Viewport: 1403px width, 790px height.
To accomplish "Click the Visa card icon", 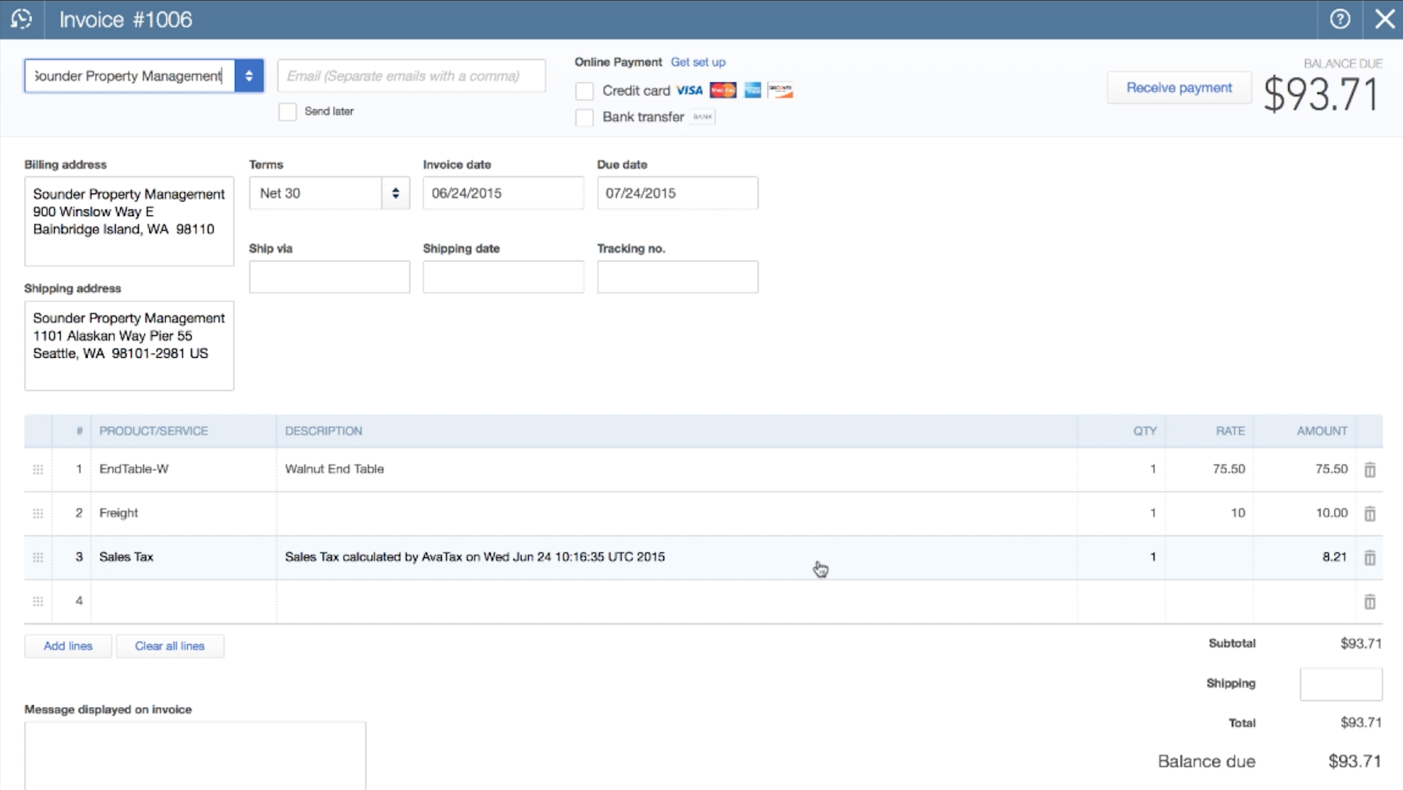I will [x=689, y=90].
